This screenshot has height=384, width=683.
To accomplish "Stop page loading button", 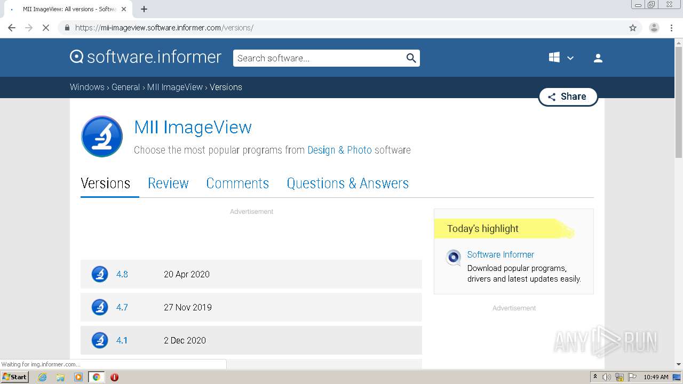I will (x=46, y=28).
